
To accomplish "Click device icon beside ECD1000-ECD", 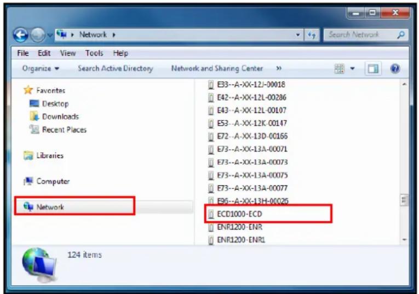I will point(211,214).
